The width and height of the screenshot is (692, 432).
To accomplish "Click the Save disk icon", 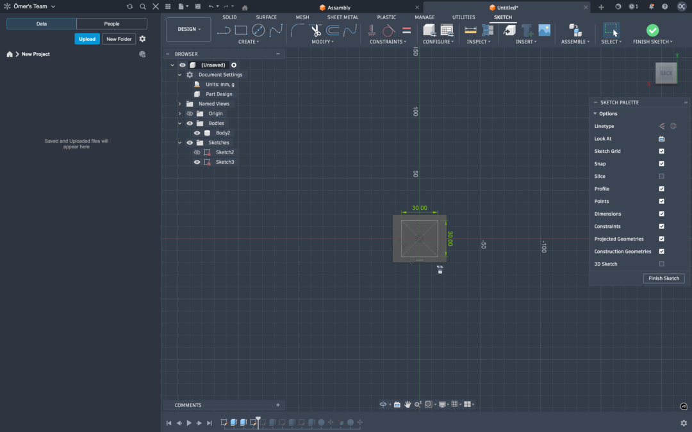I will (198, 6).
